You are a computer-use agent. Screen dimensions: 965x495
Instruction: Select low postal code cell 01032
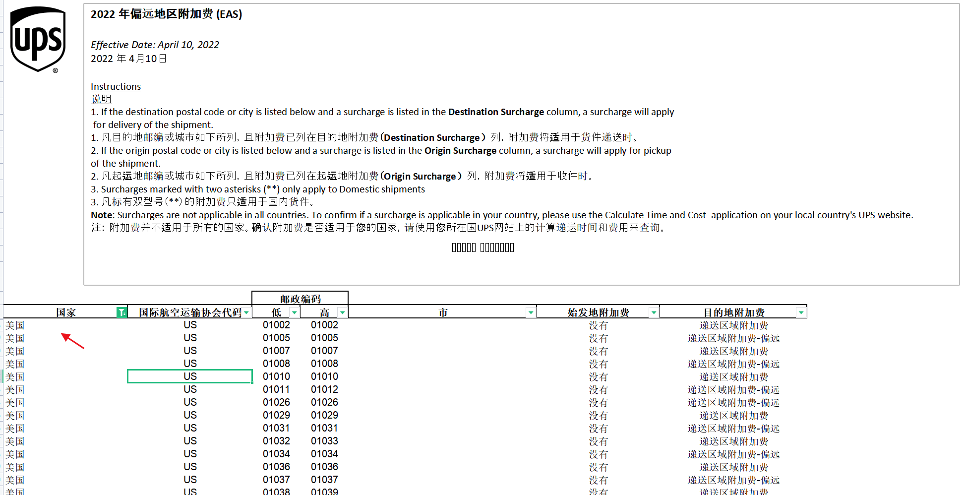pos(276,441)
